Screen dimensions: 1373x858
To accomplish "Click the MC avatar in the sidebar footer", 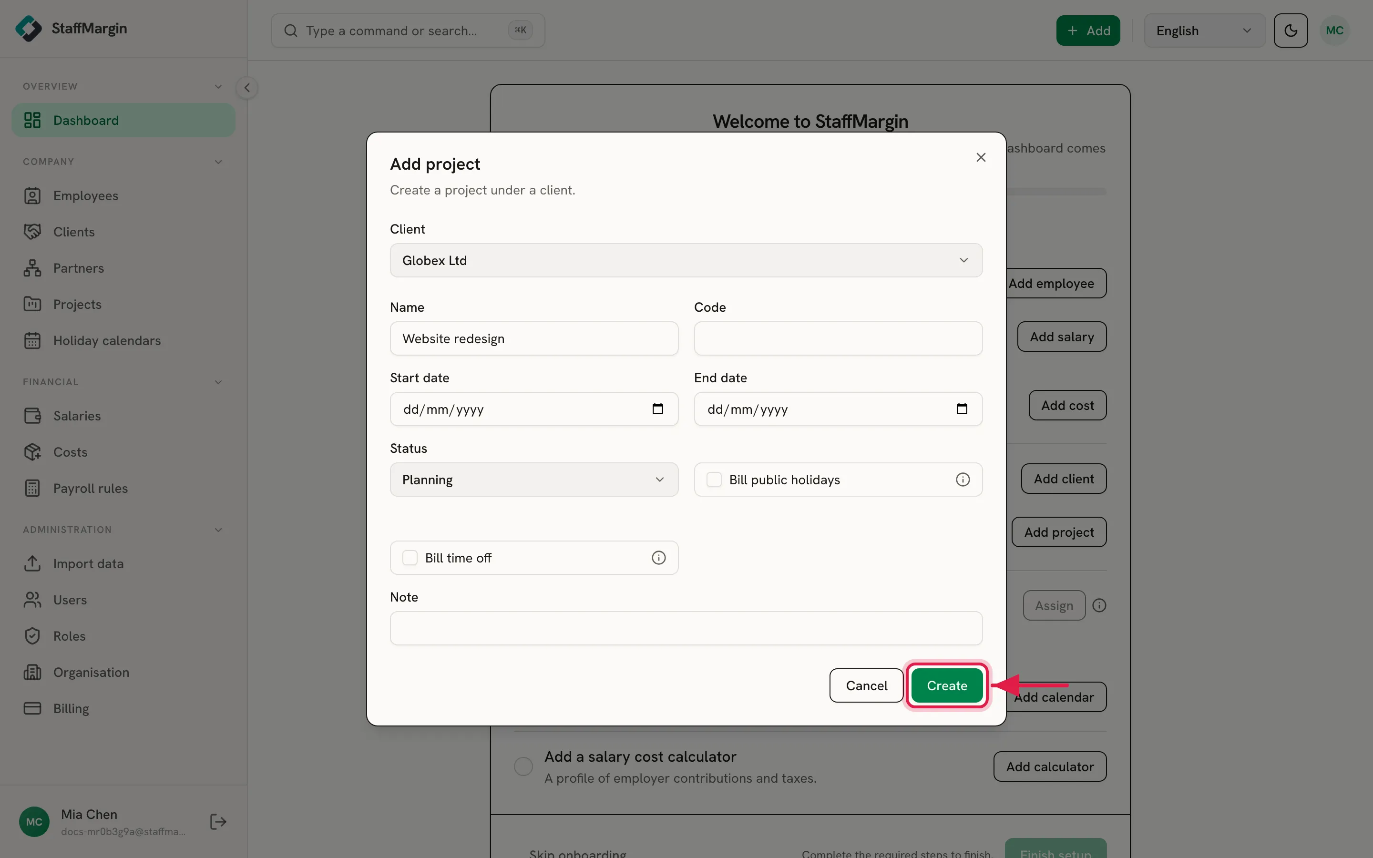I will [x=34, y=822].
